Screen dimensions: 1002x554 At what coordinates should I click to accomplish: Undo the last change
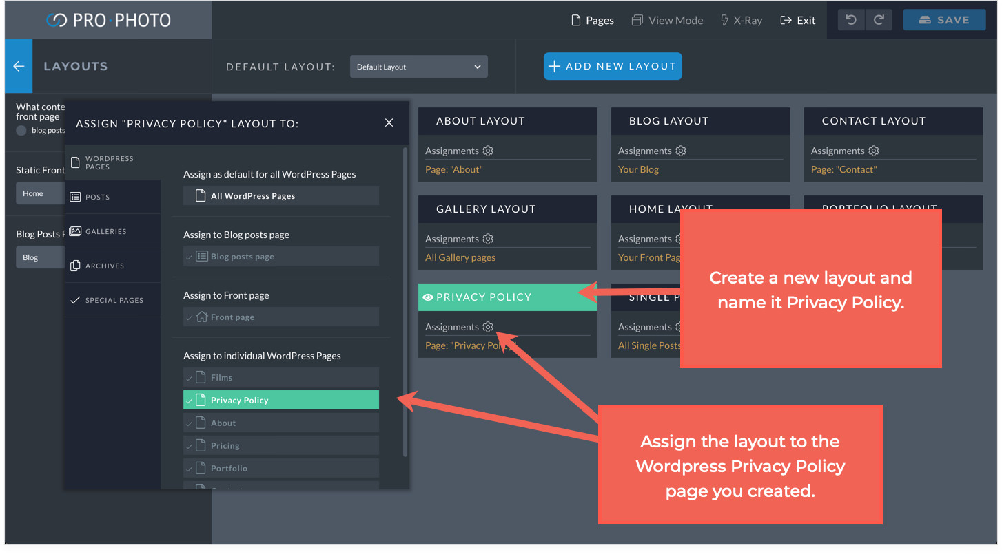851,20
